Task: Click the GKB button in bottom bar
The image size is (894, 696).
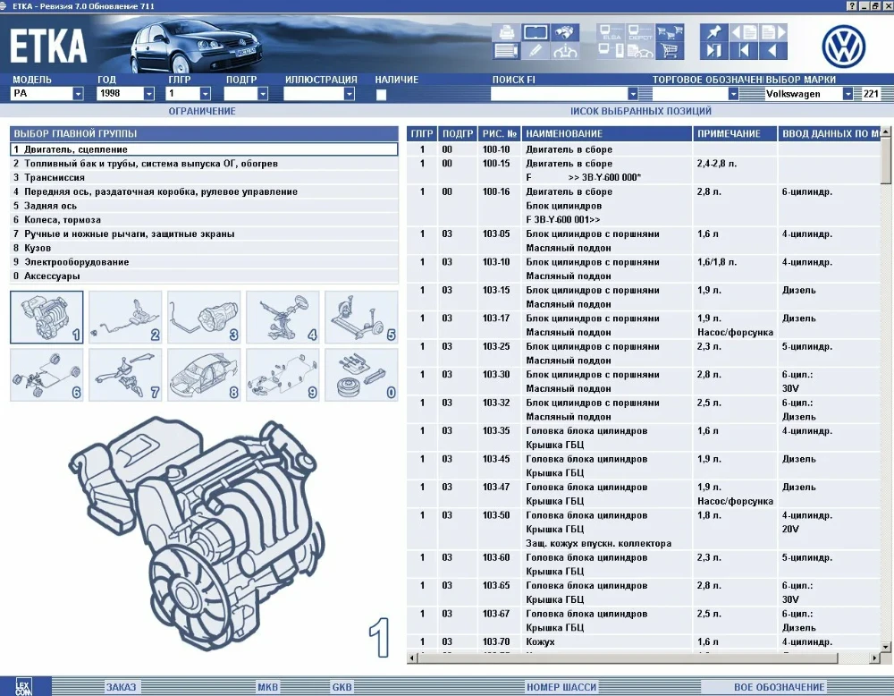Action: (342, 687)
